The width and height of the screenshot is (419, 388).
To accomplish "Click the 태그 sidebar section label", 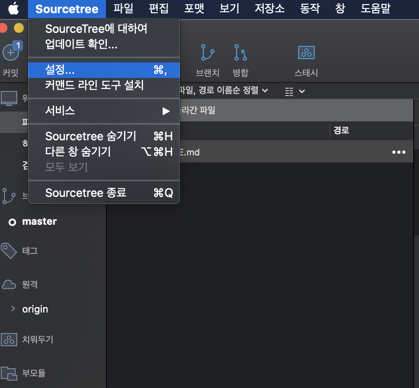I will pos(30,251).
